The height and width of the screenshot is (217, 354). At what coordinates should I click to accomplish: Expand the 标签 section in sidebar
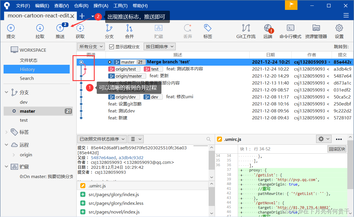pyautogui.click(x=6, y=132)
